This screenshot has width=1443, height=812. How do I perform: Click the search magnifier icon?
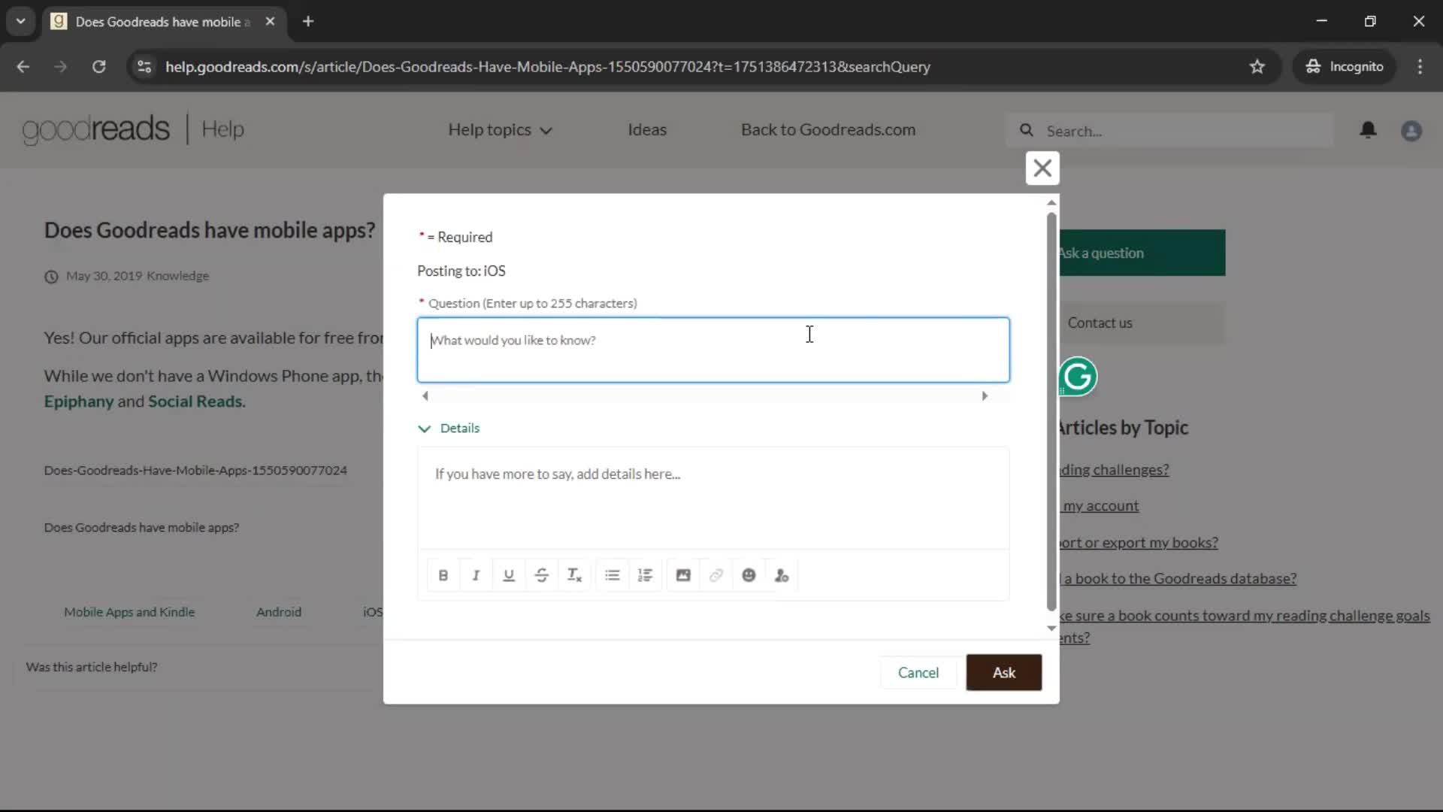pyautogui.click(x=1027, y=131)
